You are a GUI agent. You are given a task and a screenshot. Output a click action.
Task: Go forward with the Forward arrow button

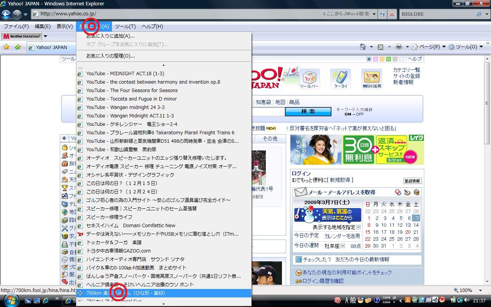coord(17,14)
